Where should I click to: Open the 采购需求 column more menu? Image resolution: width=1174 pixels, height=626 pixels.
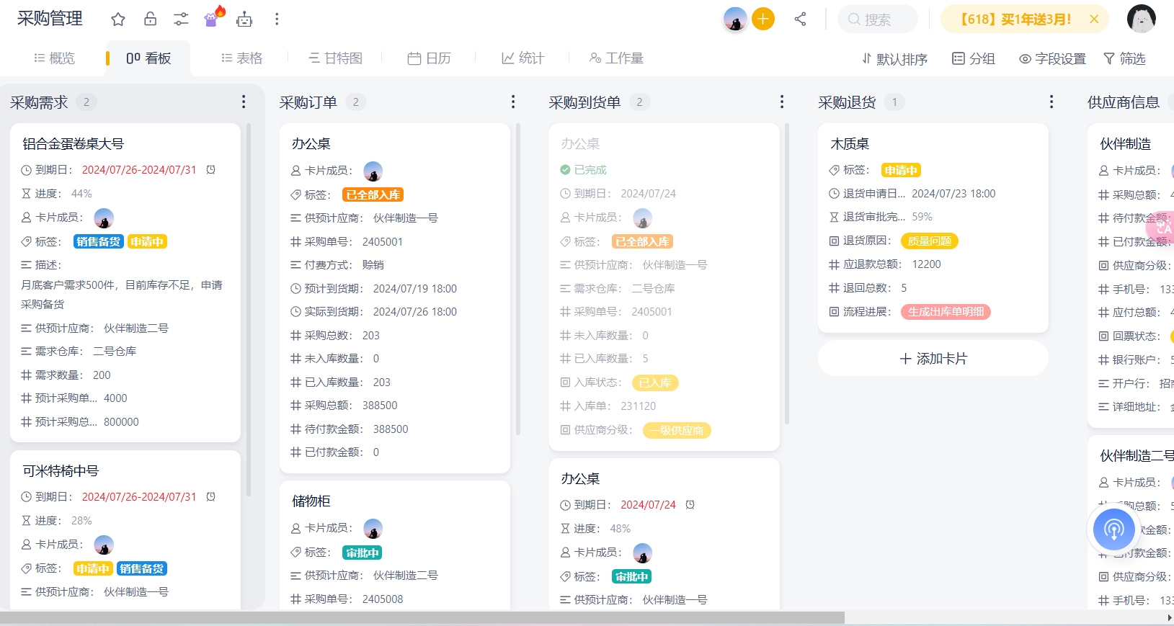(244, 102)
